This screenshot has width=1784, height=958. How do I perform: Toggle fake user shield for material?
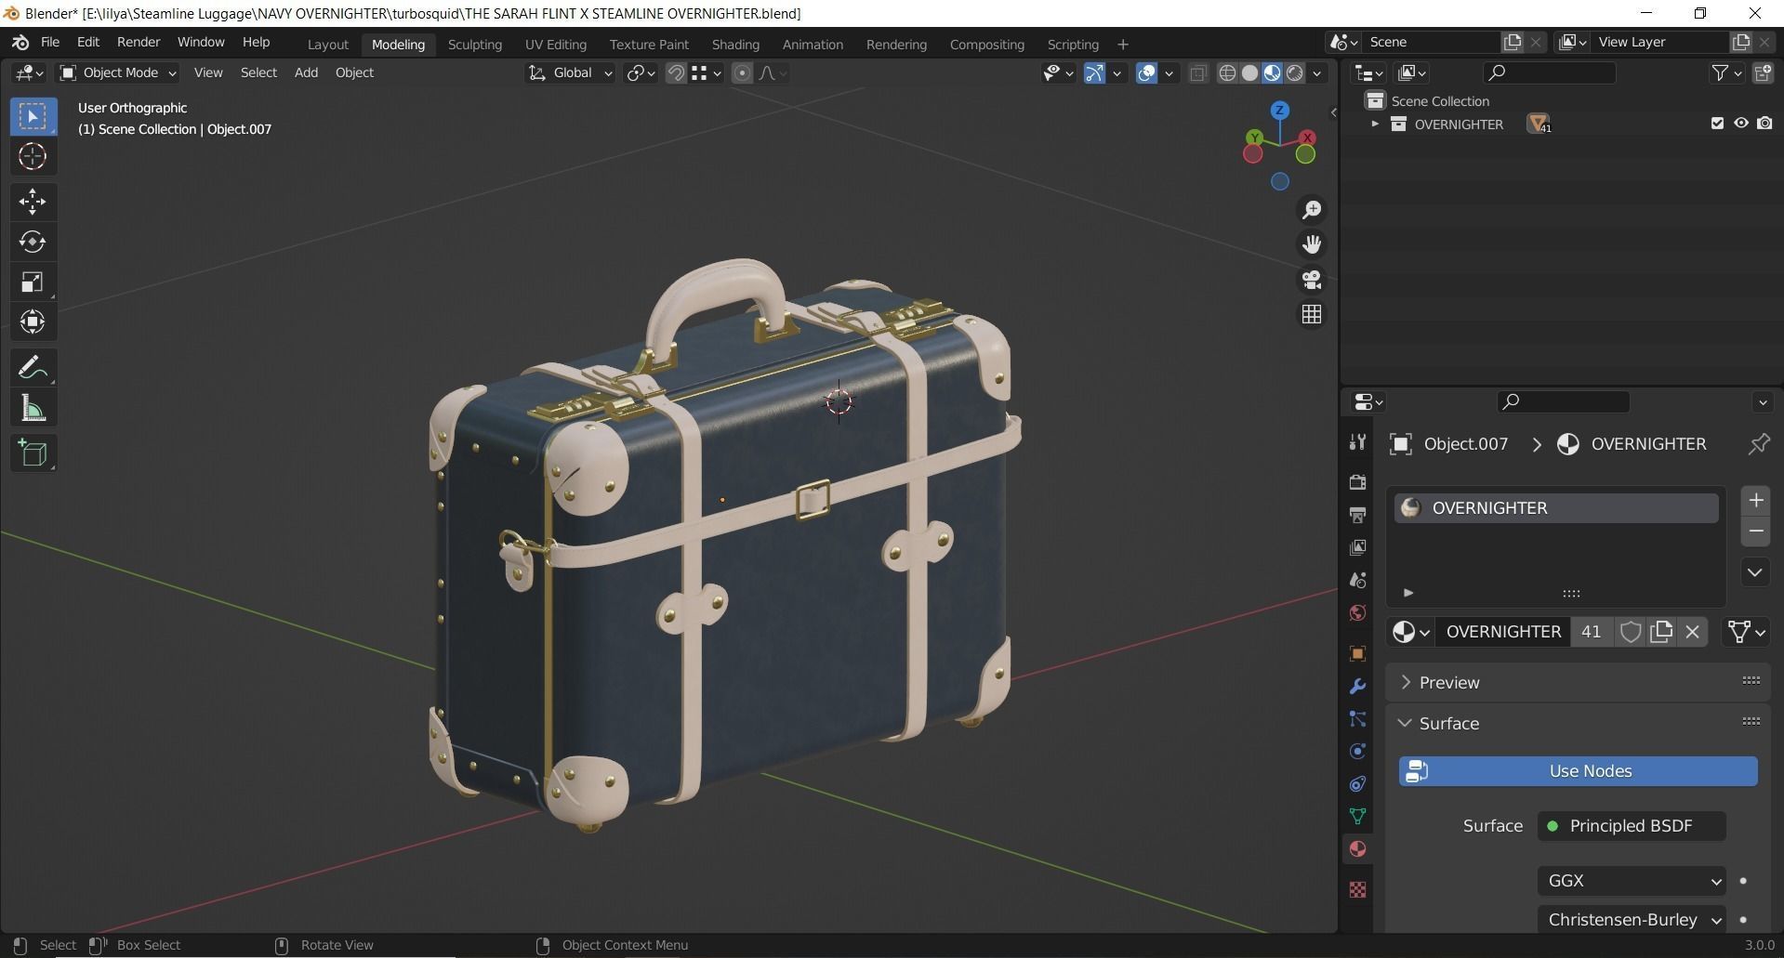(x=1630, y=632)
